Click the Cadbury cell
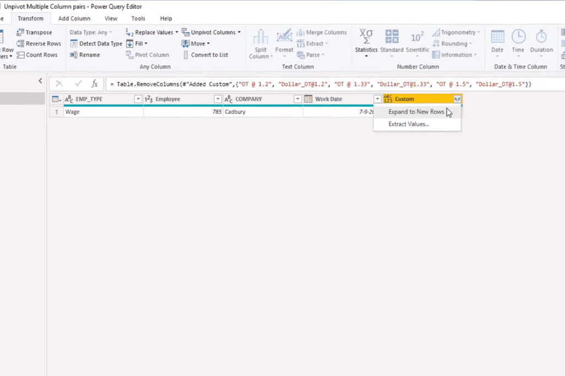This screenshot has width=565, height=376. point(263,112)
